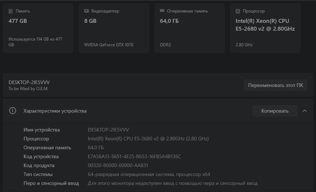Click the RAM icon beside Оперативная память

coord(162,11)
